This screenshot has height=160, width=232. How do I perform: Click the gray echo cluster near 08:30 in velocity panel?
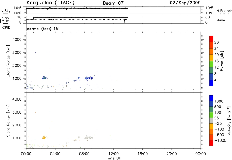coord(89,137)
